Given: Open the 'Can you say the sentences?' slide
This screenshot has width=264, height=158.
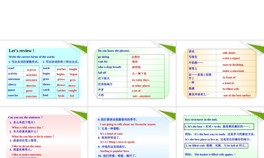Looking at the screenshot, I should pyautogui.click(x=44, y=133).
